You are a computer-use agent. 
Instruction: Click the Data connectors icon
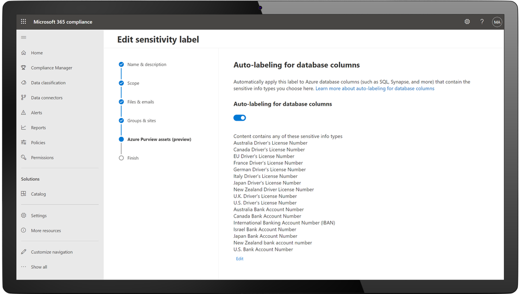(23, 97)
